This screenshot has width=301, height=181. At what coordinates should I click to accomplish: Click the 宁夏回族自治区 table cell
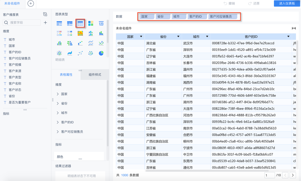click(x=163, y=154)
